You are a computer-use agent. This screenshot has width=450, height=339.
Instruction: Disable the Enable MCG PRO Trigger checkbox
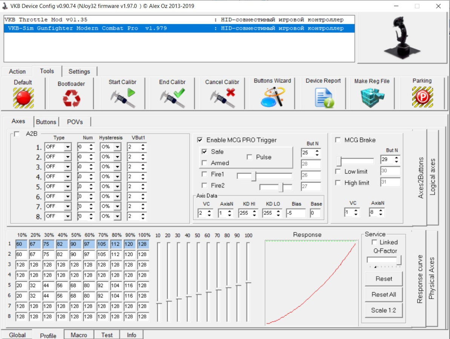pyautogui.click(x=200, y=140)
